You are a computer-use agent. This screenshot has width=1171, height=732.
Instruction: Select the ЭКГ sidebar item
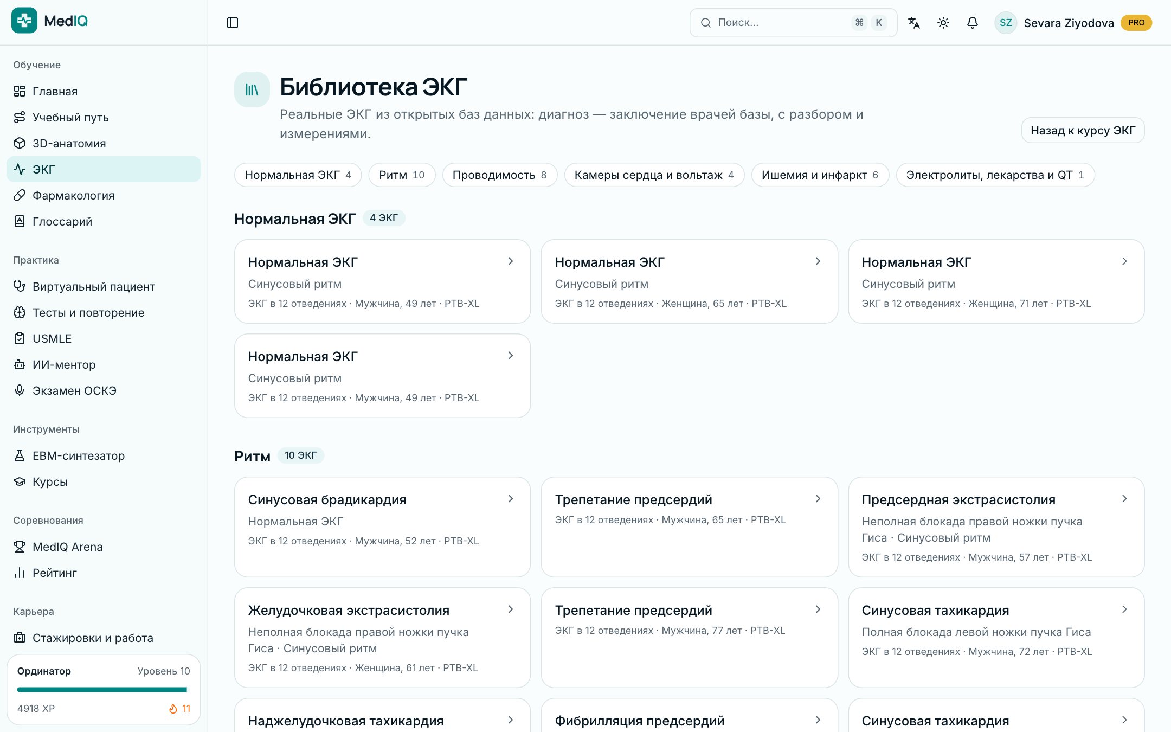(104, 169)
